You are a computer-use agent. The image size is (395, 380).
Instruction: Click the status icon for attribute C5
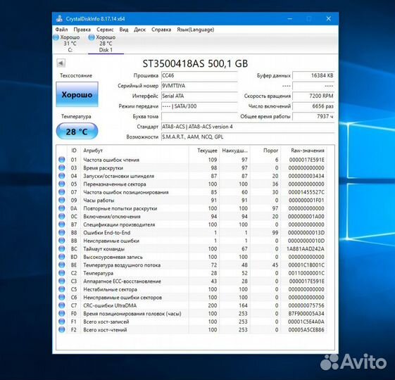(x=62, y=289)
